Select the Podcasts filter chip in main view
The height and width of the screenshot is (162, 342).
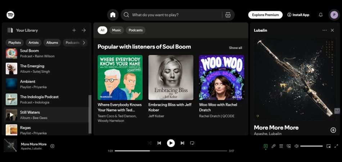click(x=135, y=30)
